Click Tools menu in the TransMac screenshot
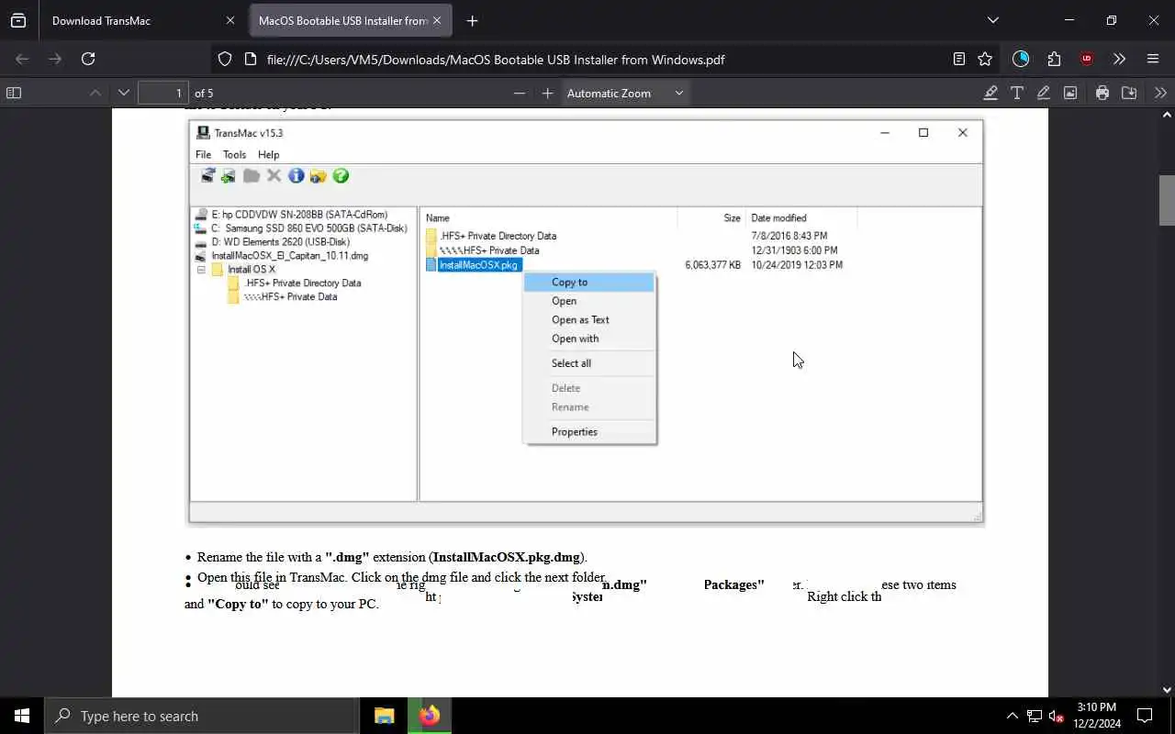Screen dimensions: 1175x734 (x=234, y=155)
